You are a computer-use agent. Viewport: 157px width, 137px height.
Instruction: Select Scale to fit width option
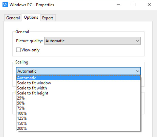click(78, 88)
